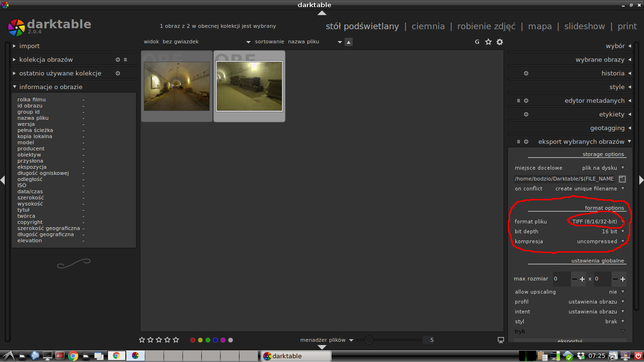Image resolution: width=644 pixels, height=362 pixels.
Task: Click the eksportuj button
Action: click(x=570, y=340)
